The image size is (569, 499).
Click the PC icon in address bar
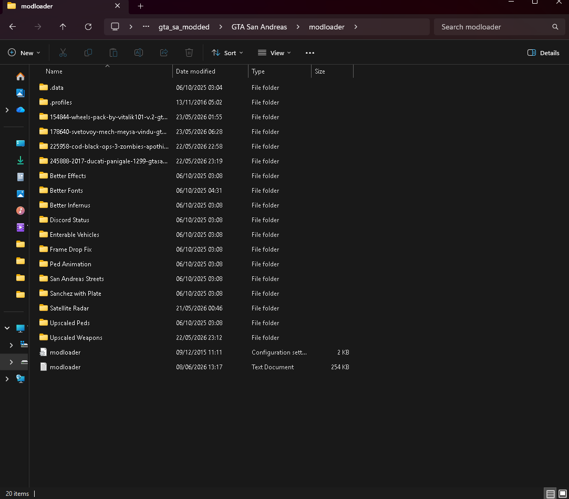pyautogui.click(x=115, y=27)
